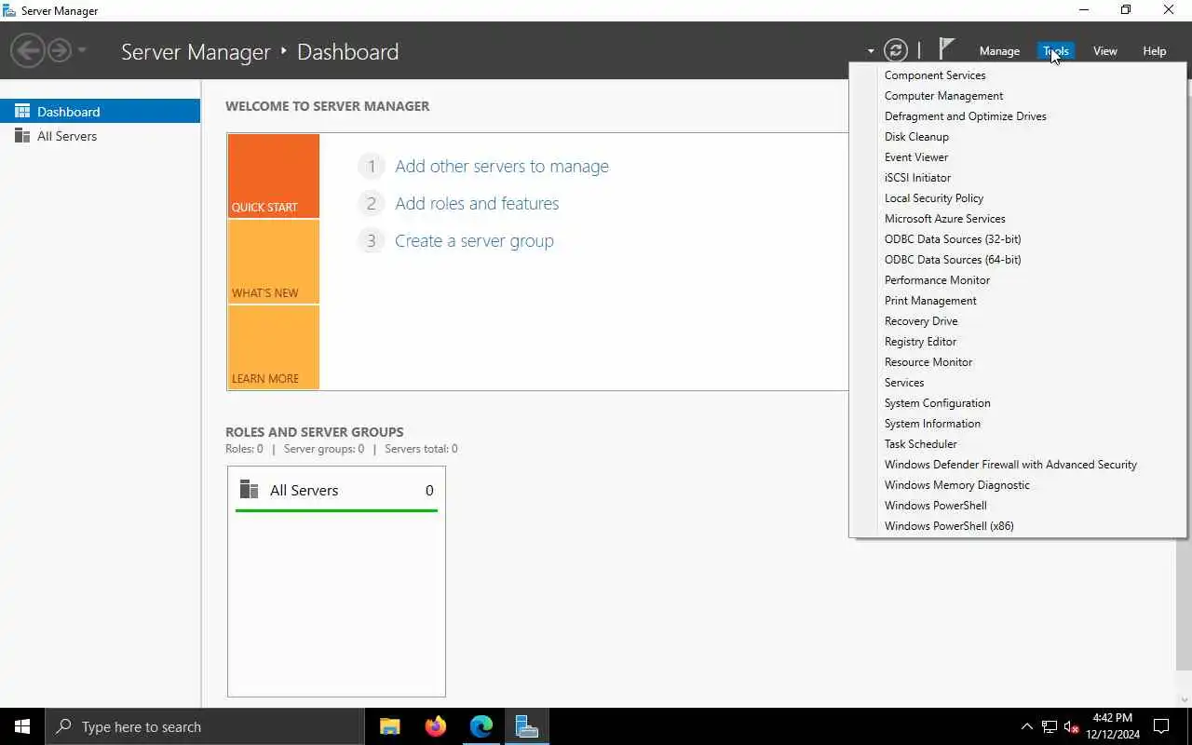Choose Disk Cleanup from Tools menu
This screenshot has width=1192, height=745.
[1018, 137]
